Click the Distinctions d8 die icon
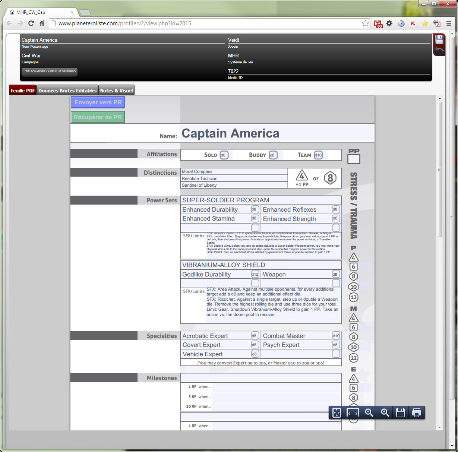 330,178
